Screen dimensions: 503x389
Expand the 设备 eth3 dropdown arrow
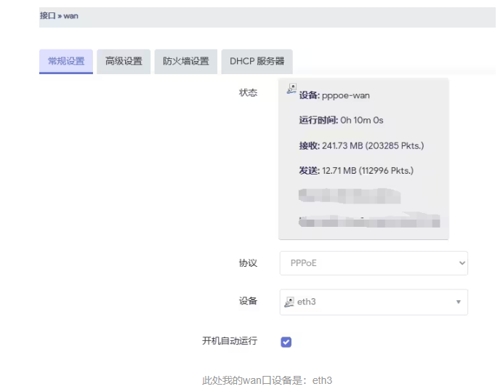458,302
